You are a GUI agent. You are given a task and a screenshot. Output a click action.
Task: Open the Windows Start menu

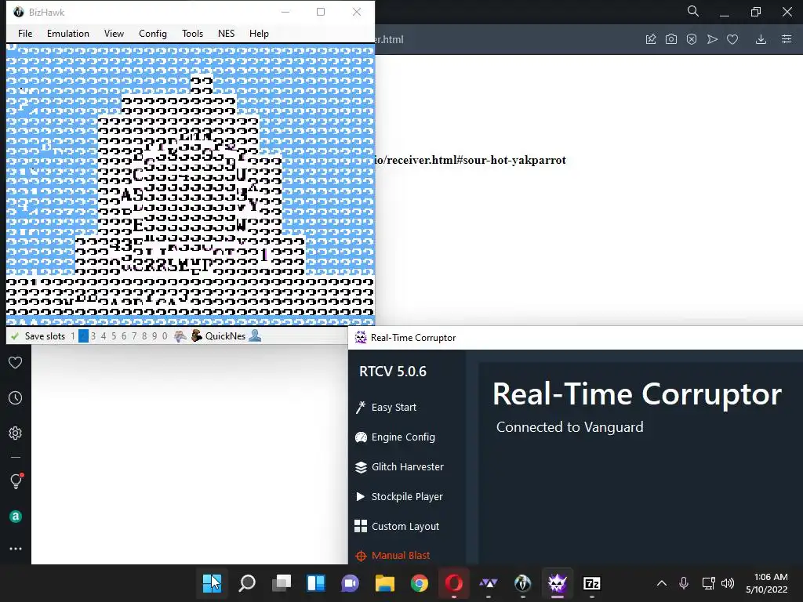[212, 583]
